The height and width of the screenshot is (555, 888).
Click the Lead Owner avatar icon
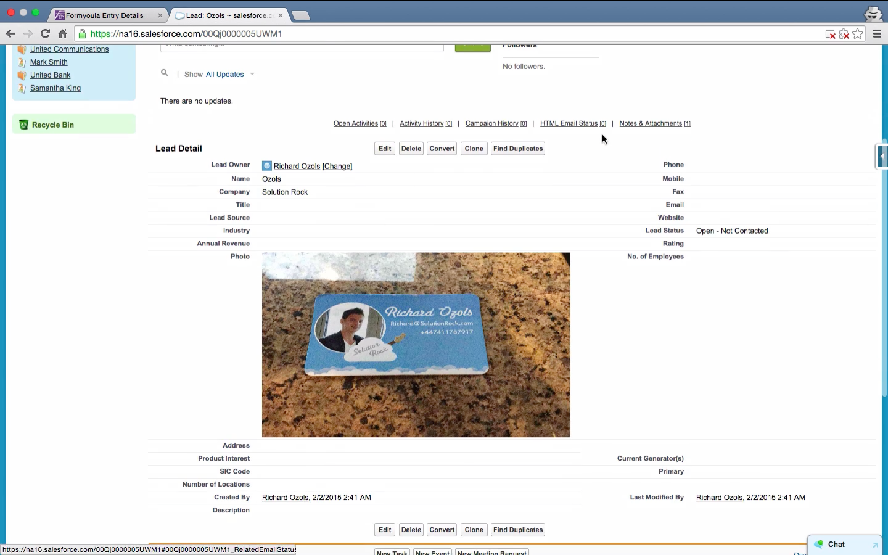267,166
